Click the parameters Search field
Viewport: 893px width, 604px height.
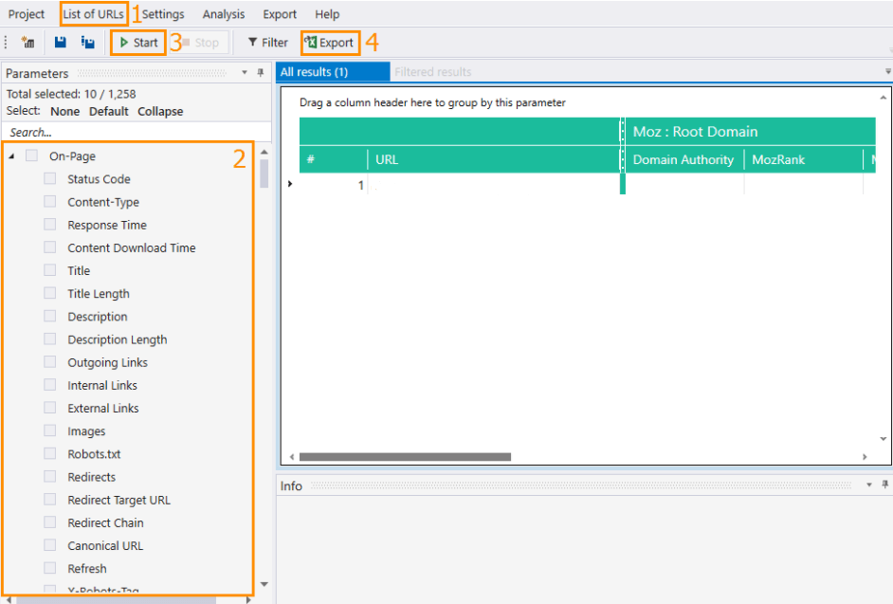tap(137, 132)
